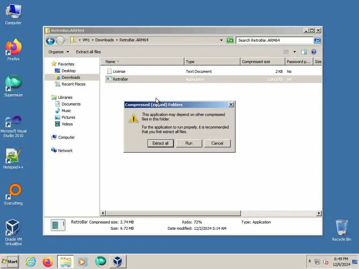359x269 pixels.
Task: Change view using the views icon
Action: (286, 52)
